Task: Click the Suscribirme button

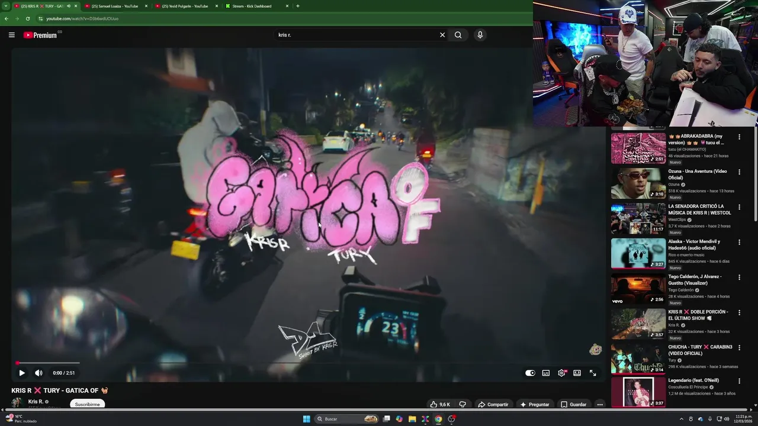Action: pos(87,404)
